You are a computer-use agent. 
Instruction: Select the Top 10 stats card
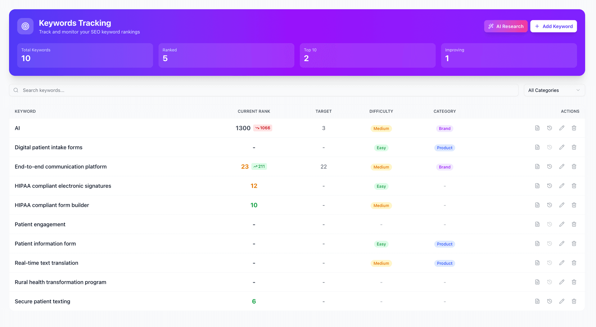pyautogui.click(x=368, y=55)
